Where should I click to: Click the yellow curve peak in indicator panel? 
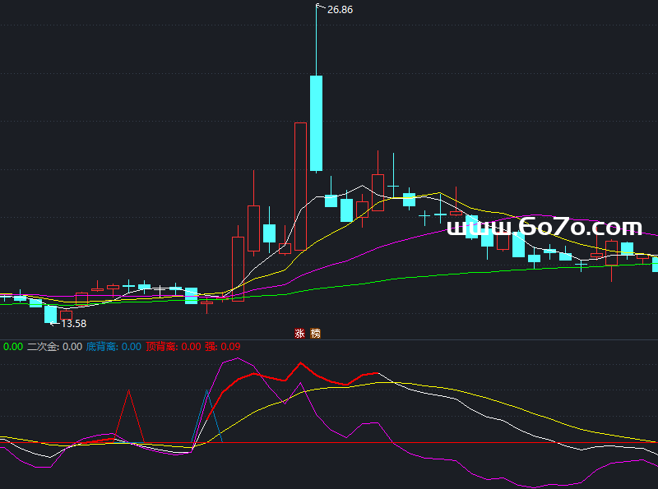click(x=380, y=382)
